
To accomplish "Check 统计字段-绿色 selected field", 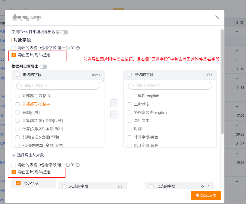I will coord(129,145).
